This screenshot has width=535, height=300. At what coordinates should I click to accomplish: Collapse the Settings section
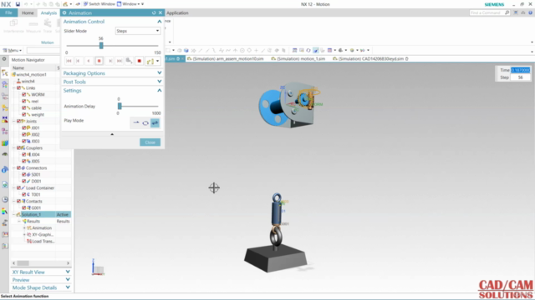tap(160, 91)
